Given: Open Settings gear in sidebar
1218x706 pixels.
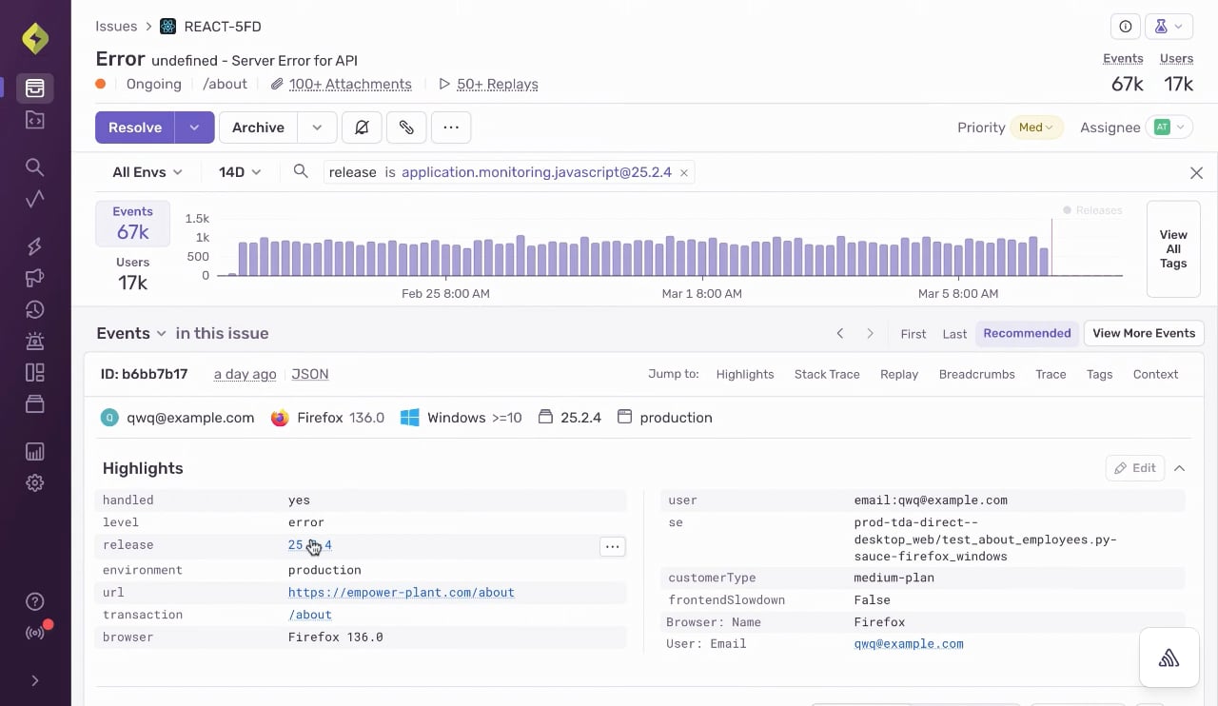Looking at the screenshot, I should tap(35, 482).
